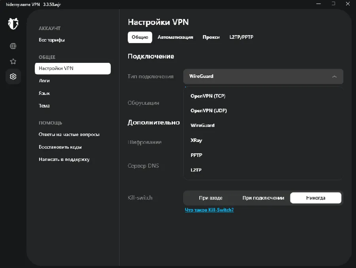Click the Настройки VPN page heading
This screenshot has width=356, height=268.
click(x=158, y=22)
